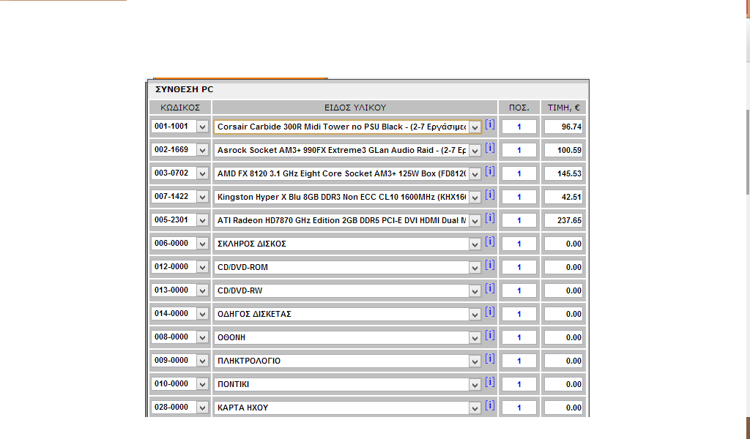Open info icon for CD/DVD-ROM row
750x439 pixels.
[x=490, y=265]
